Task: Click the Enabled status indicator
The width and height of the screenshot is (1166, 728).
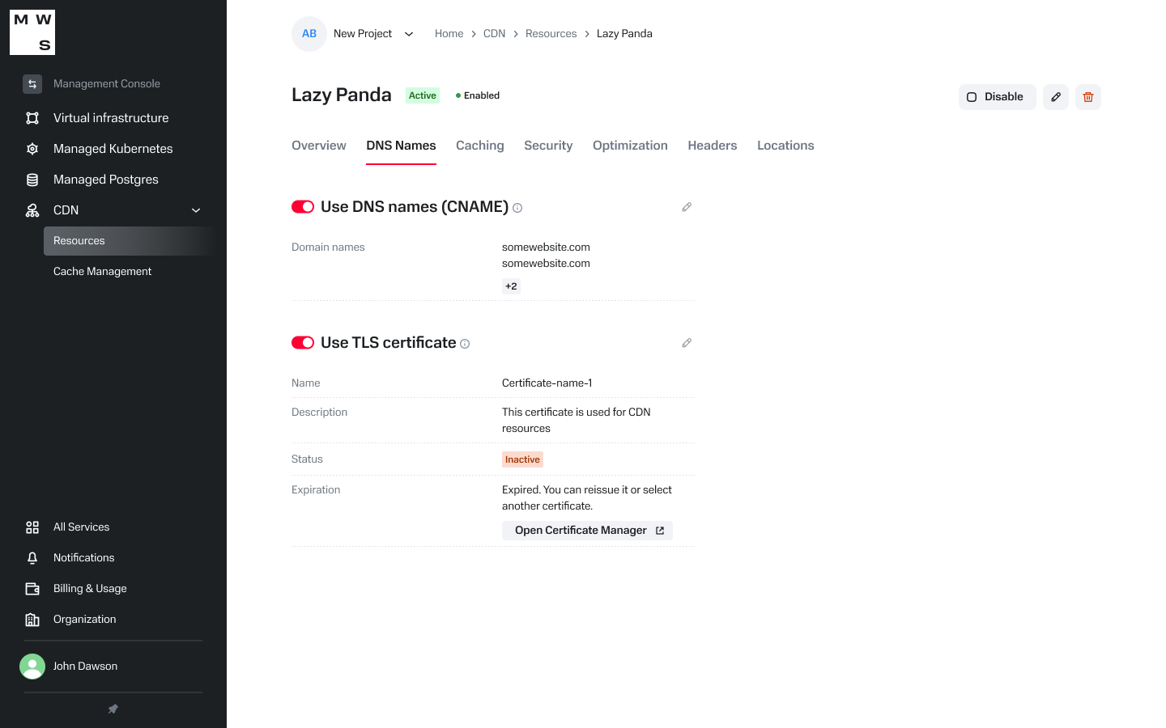Action: (478, 95)
